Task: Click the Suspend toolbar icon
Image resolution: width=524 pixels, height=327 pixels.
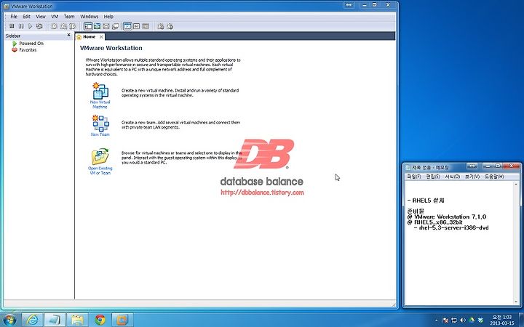Action: tap(21, 26)
